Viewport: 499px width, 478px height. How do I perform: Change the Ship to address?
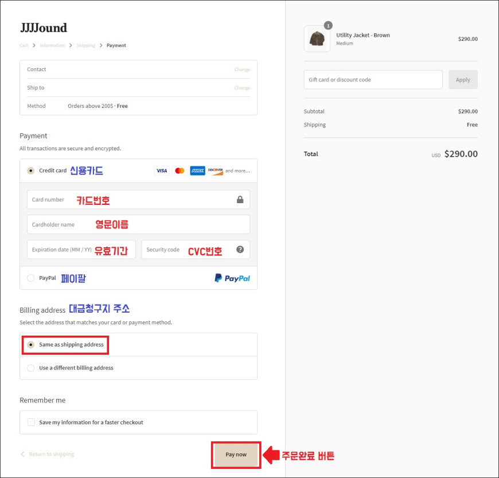pos(242,88)
